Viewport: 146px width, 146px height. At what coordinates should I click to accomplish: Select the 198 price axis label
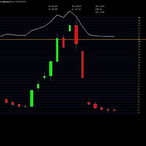(139, 18)
